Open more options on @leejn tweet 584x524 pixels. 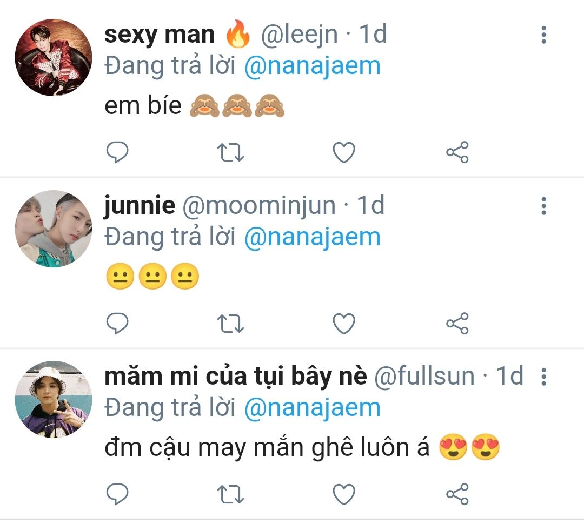click(x=544, y=35)
